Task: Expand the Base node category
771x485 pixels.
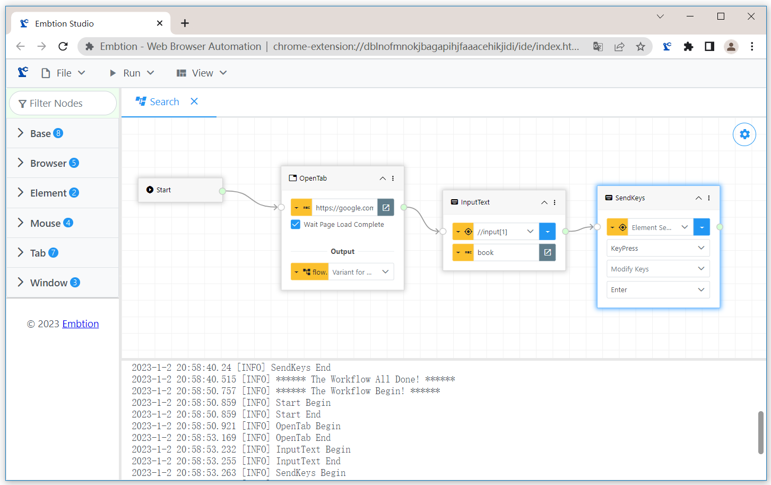Action: click(x=63, y=133)
